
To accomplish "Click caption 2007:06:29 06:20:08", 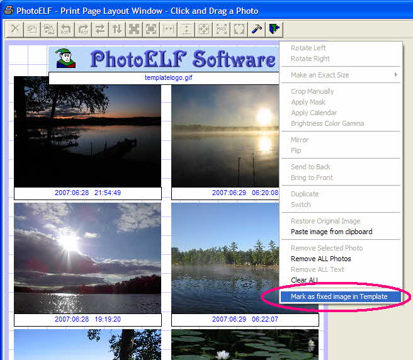I will [x=245, y=193].
